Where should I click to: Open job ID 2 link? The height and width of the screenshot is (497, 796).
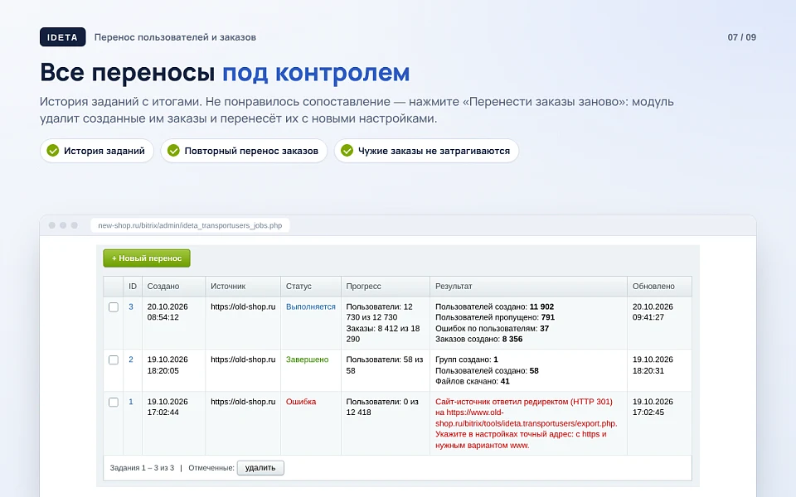[x=131, y=359]
